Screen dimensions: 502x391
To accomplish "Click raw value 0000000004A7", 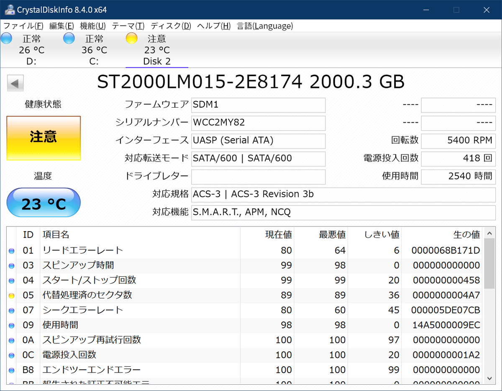I will pos(446,295).
